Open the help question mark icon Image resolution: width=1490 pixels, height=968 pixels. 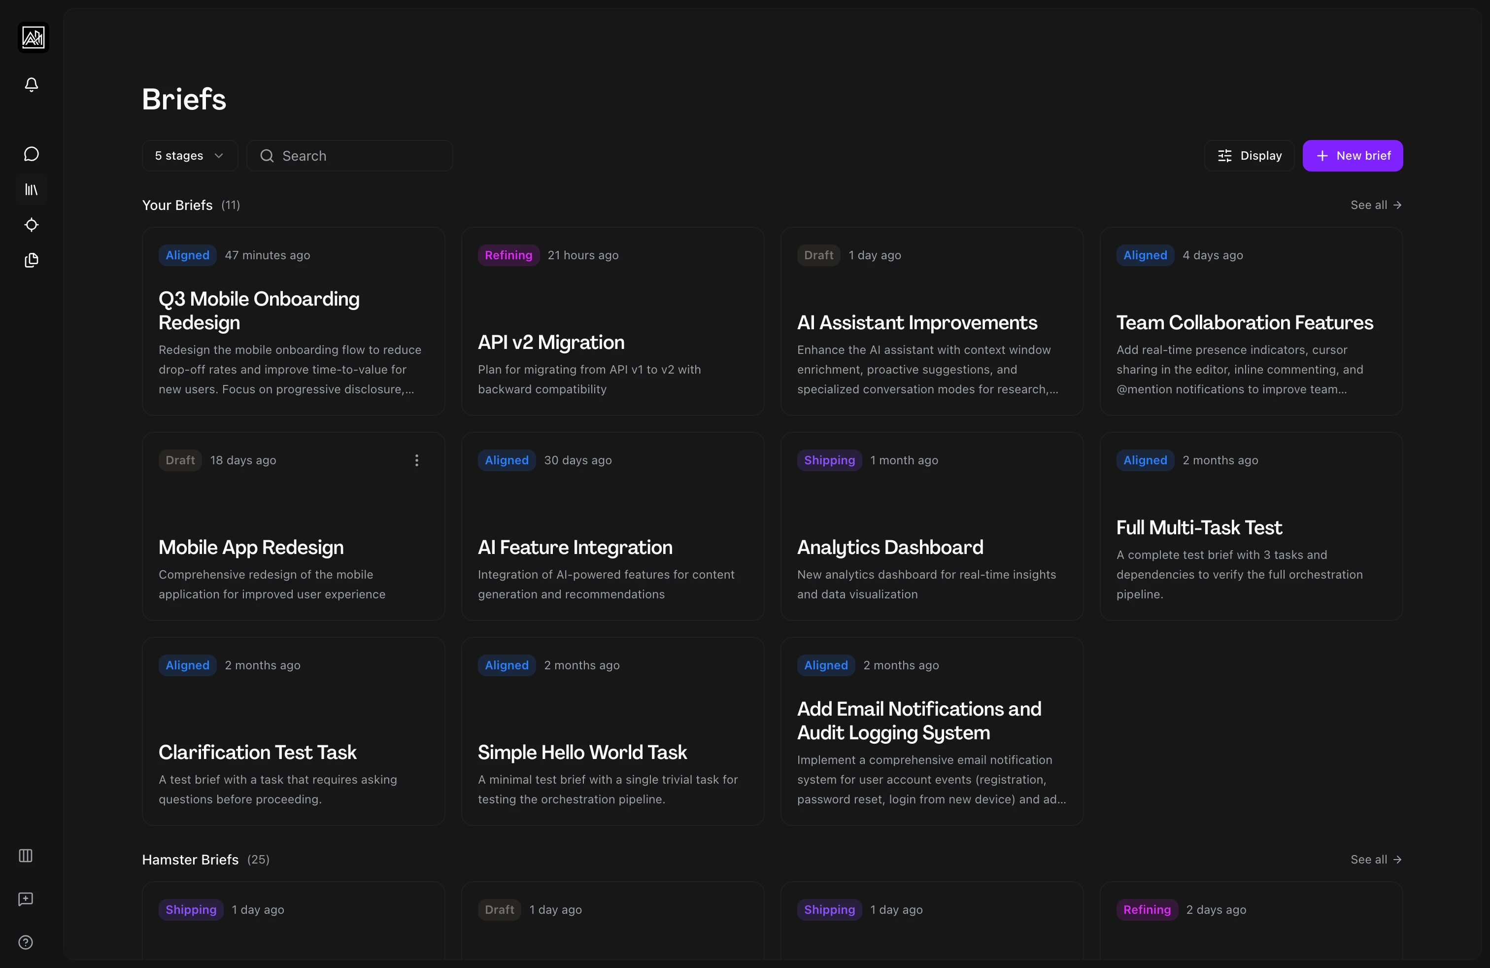click(x=26, y=942)
